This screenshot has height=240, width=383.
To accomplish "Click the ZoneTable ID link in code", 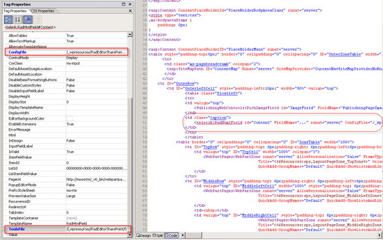I will coord(309,142).
